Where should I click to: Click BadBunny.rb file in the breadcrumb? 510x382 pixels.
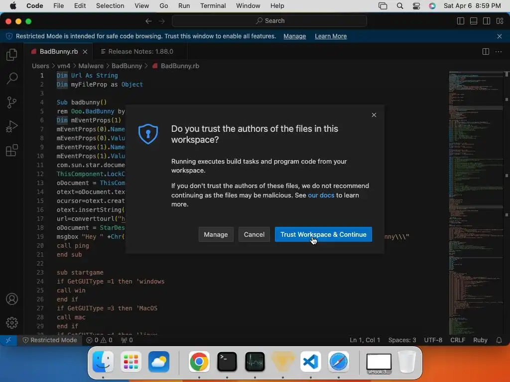click(x=180, y=66)
